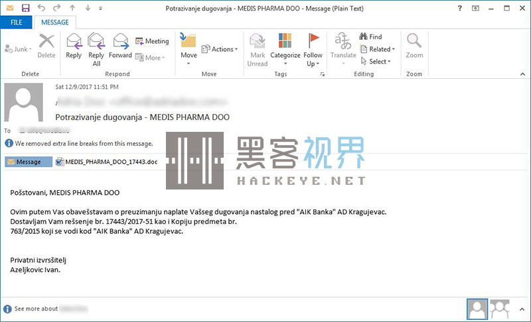The height and width of the screenshot is (322, 531).
Task: Click the single-person People Pane icon
Action: (477, 309)
